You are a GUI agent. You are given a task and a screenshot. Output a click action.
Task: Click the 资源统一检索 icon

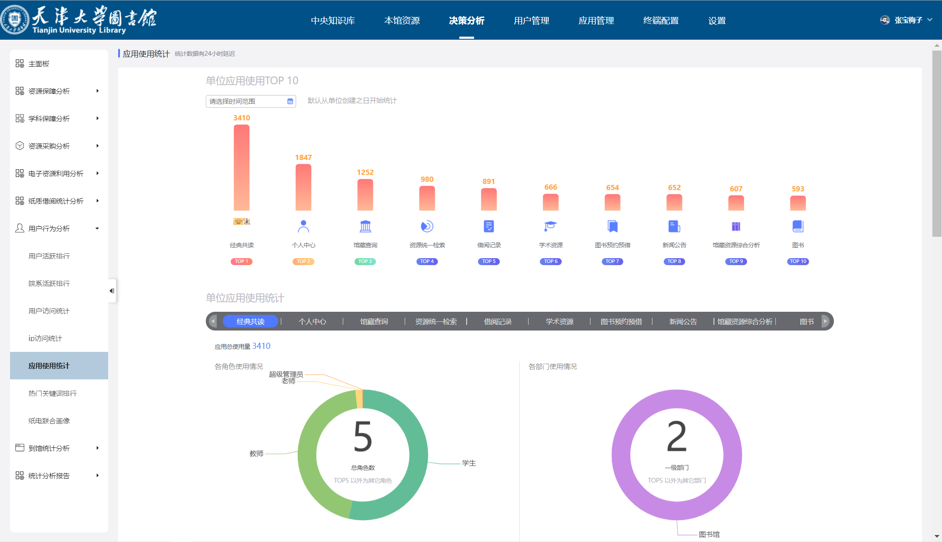click(x=427, y=226)
